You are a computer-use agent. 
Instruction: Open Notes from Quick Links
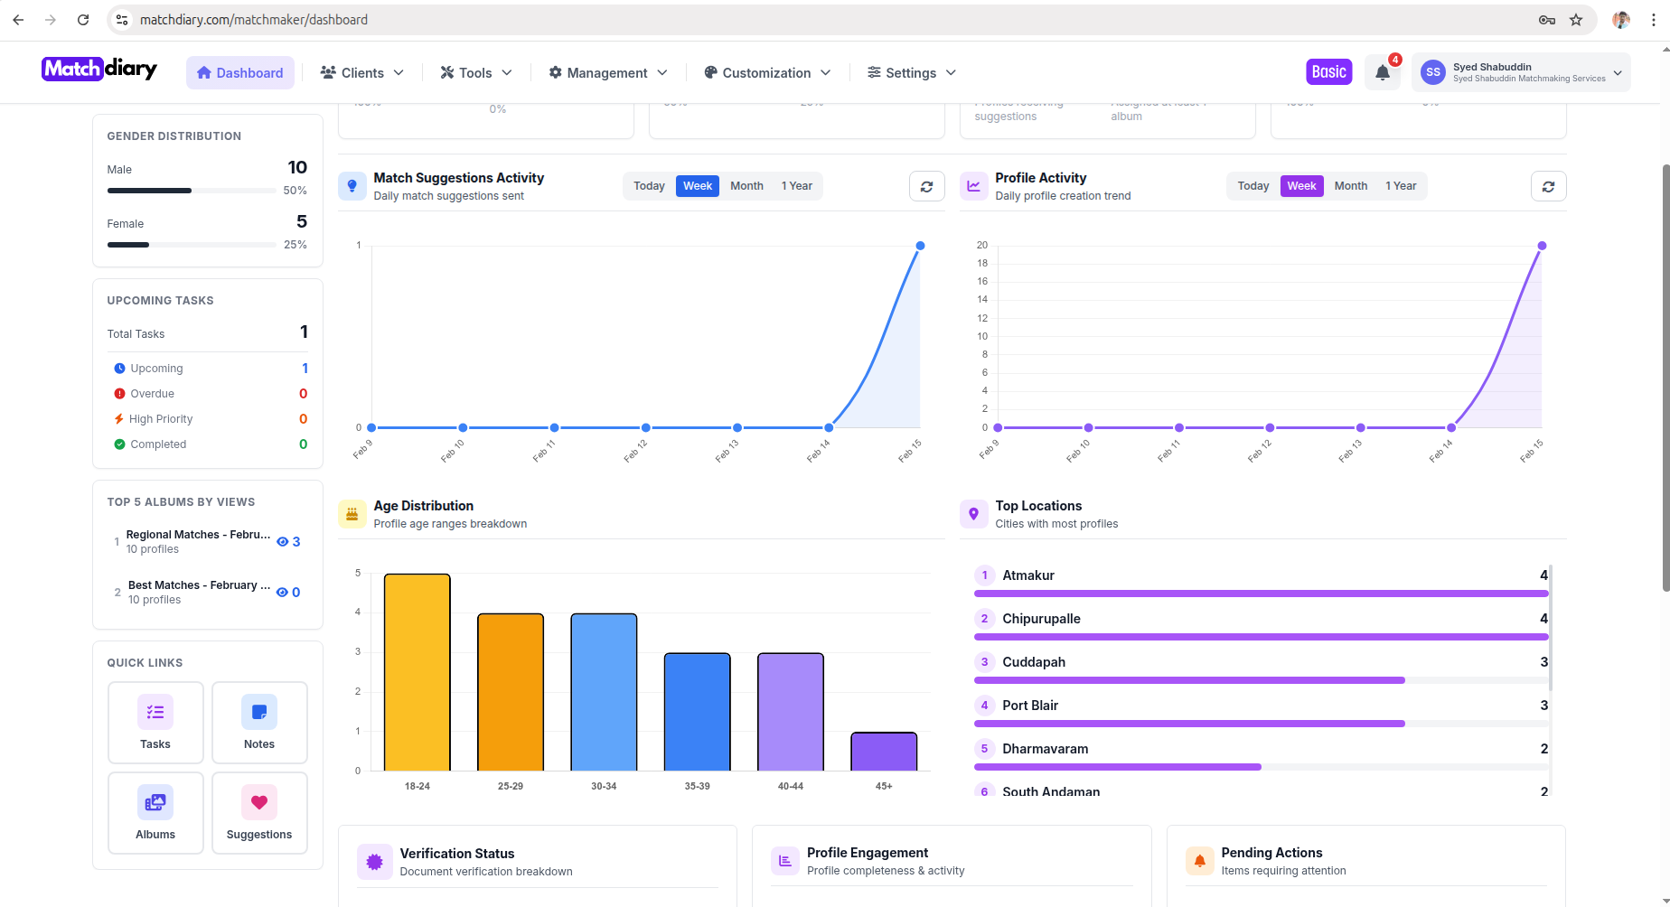click(259, 722)
